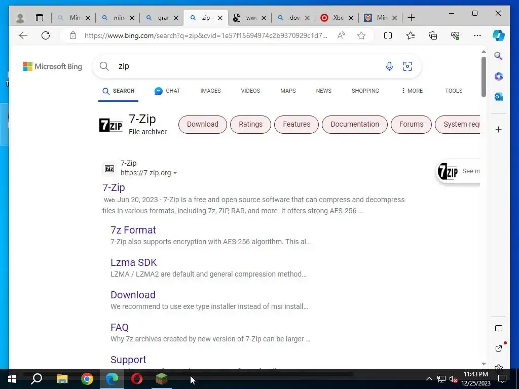This screenshot has height=389, width=519.
Task: Launch Google Chrome from the taskbar
Action: 87,379
